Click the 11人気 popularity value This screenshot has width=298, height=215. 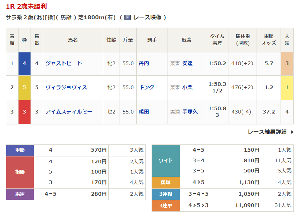[283, 160]
